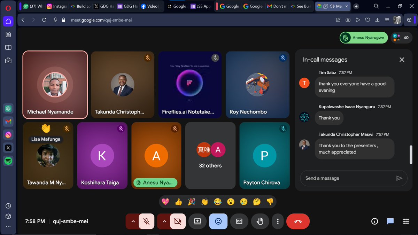Switch to the JSS App tab
Image resolution: width=418 pixels, height=235 pixels.
click(201, 6)
